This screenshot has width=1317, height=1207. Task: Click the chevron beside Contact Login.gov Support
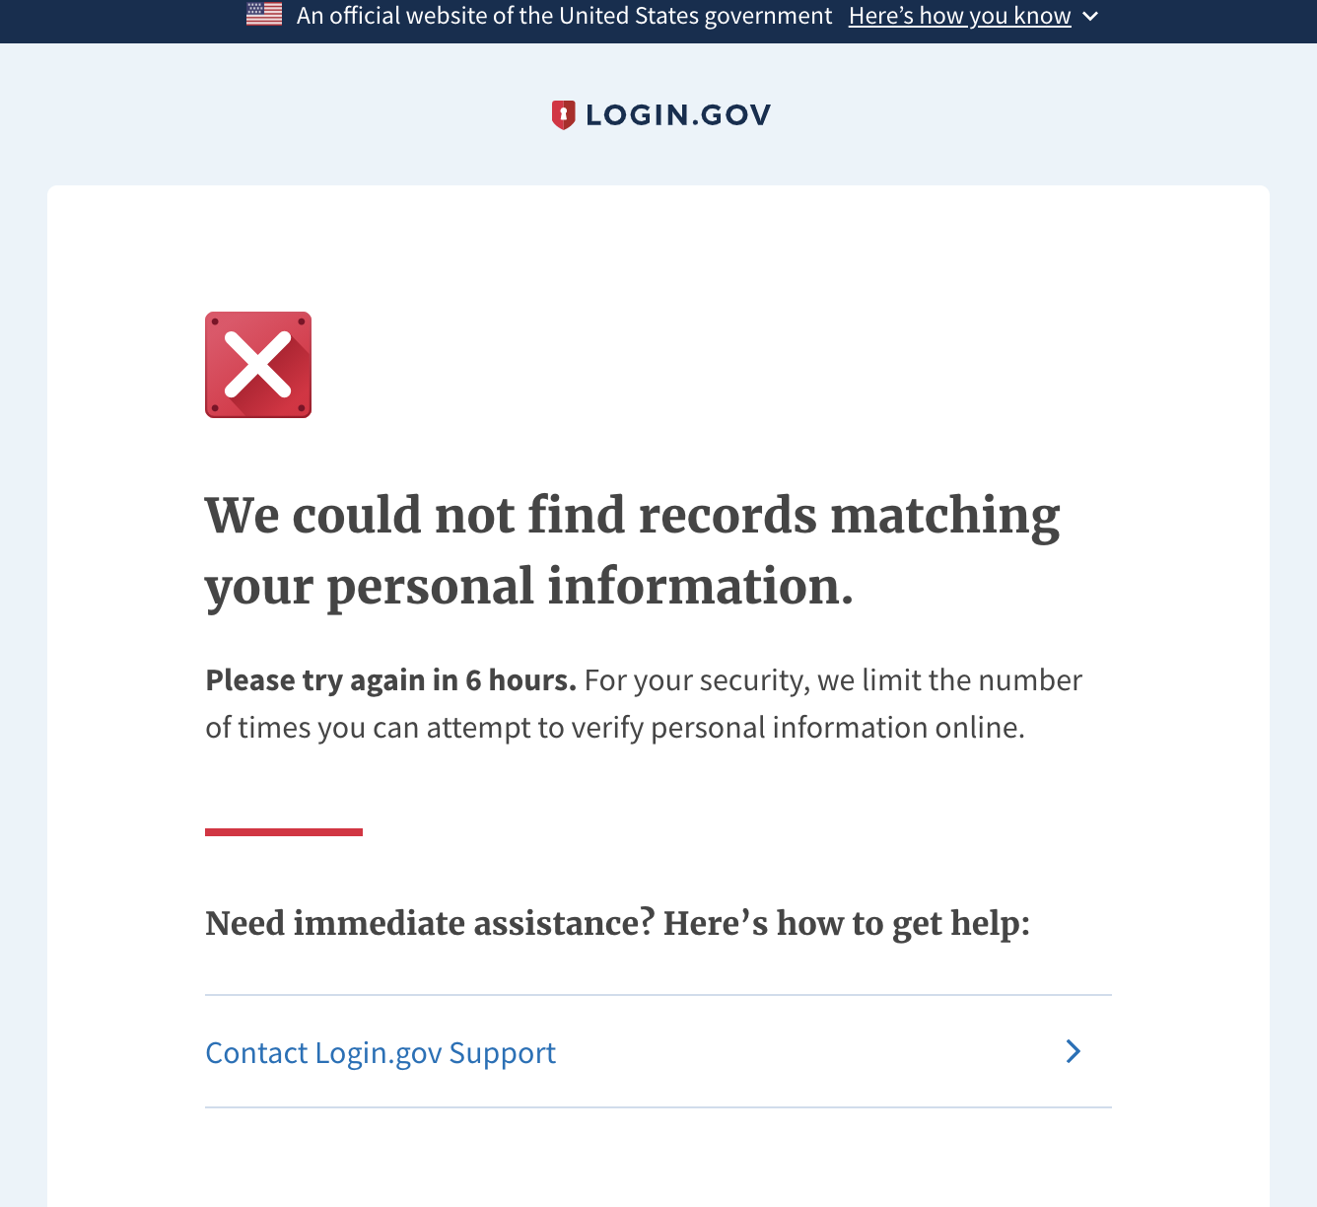pos(1074,1051)
